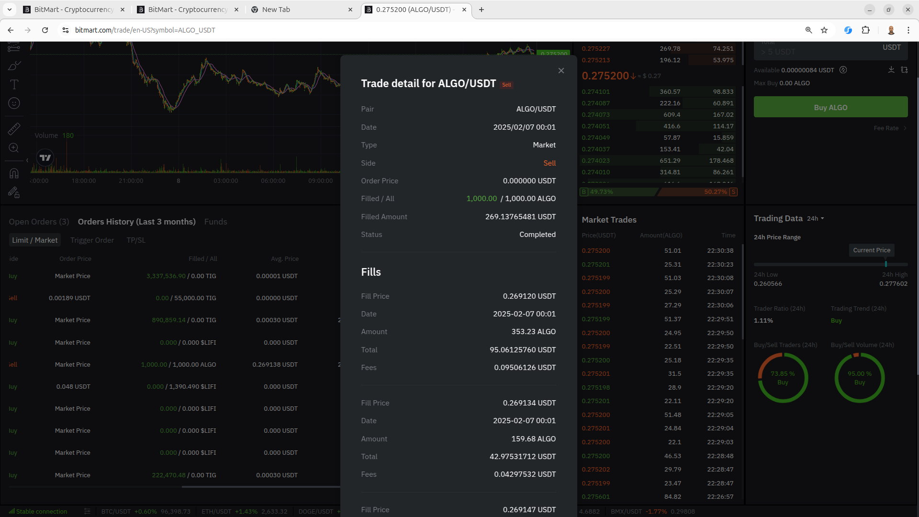919x517 pixels.
Task: Bookmark this page with star icon
Action: point(824,30)
